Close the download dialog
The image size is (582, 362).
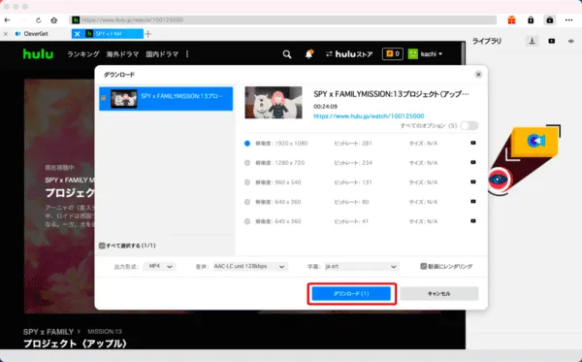tap(478, 75)
